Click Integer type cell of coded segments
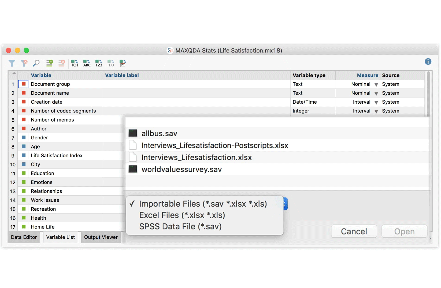Screen dimensions: 441x288 [x=313, y=111]
